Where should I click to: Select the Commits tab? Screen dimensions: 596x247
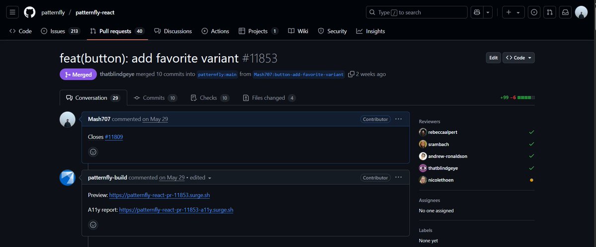(155, 98)
